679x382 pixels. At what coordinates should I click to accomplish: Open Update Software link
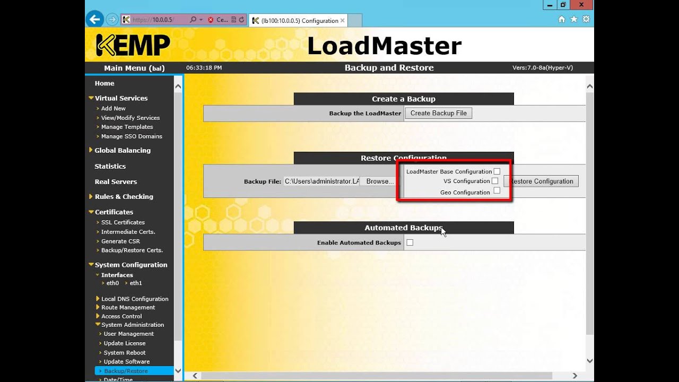tap(127, 362)
